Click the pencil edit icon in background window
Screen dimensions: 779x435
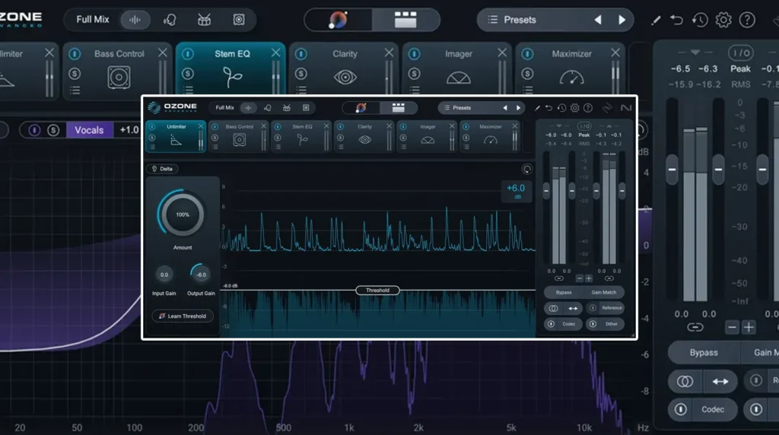656,20
